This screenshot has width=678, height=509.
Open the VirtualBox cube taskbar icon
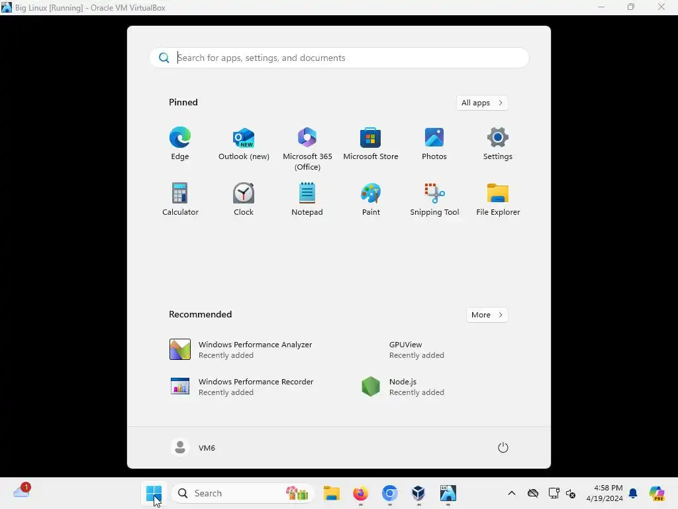[418, 493]
